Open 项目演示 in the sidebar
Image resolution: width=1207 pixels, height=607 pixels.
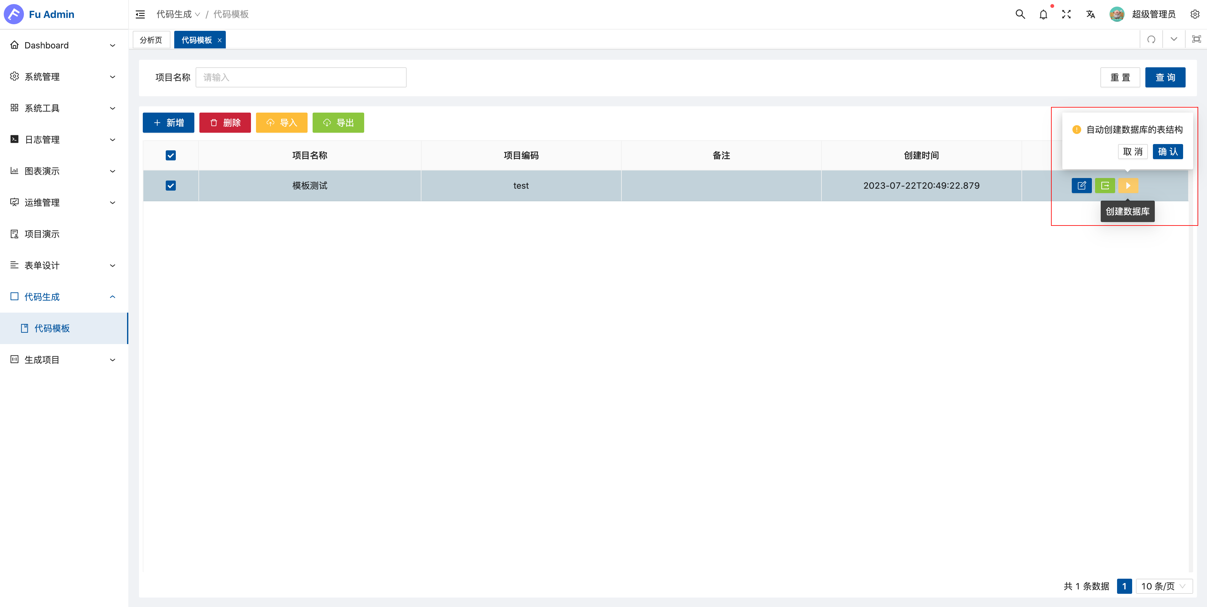(42, 234)
